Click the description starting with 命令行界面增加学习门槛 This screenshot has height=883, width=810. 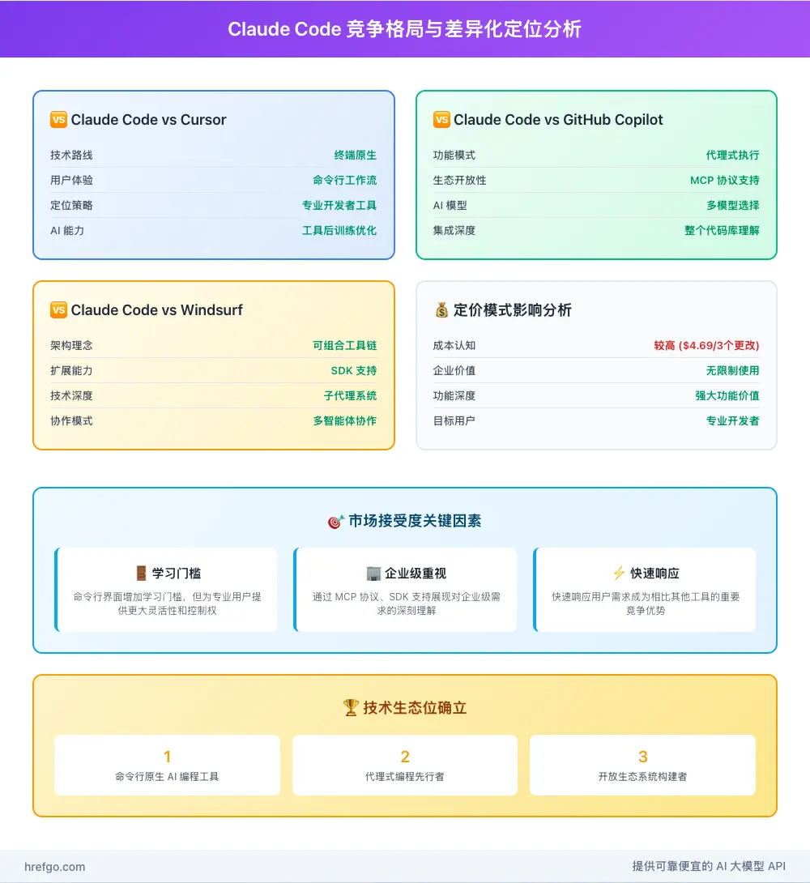point(167,604)
